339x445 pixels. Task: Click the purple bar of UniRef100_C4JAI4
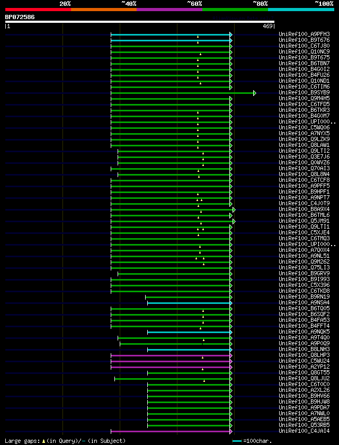[x=171, y=431]
